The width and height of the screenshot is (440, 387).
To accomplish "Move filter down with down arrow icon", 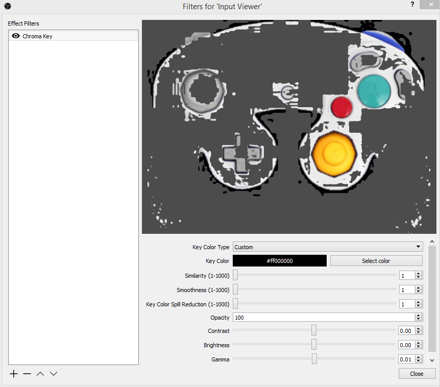I will pyautogui.click(x=54, y=374).
